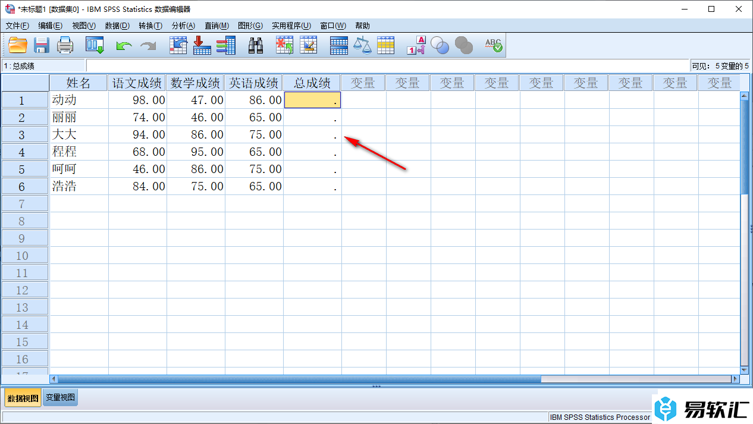Select the 数据视图 tab
Image resolution: width=753 pixels, height=424 pixels.
click(x=23, y=397)
